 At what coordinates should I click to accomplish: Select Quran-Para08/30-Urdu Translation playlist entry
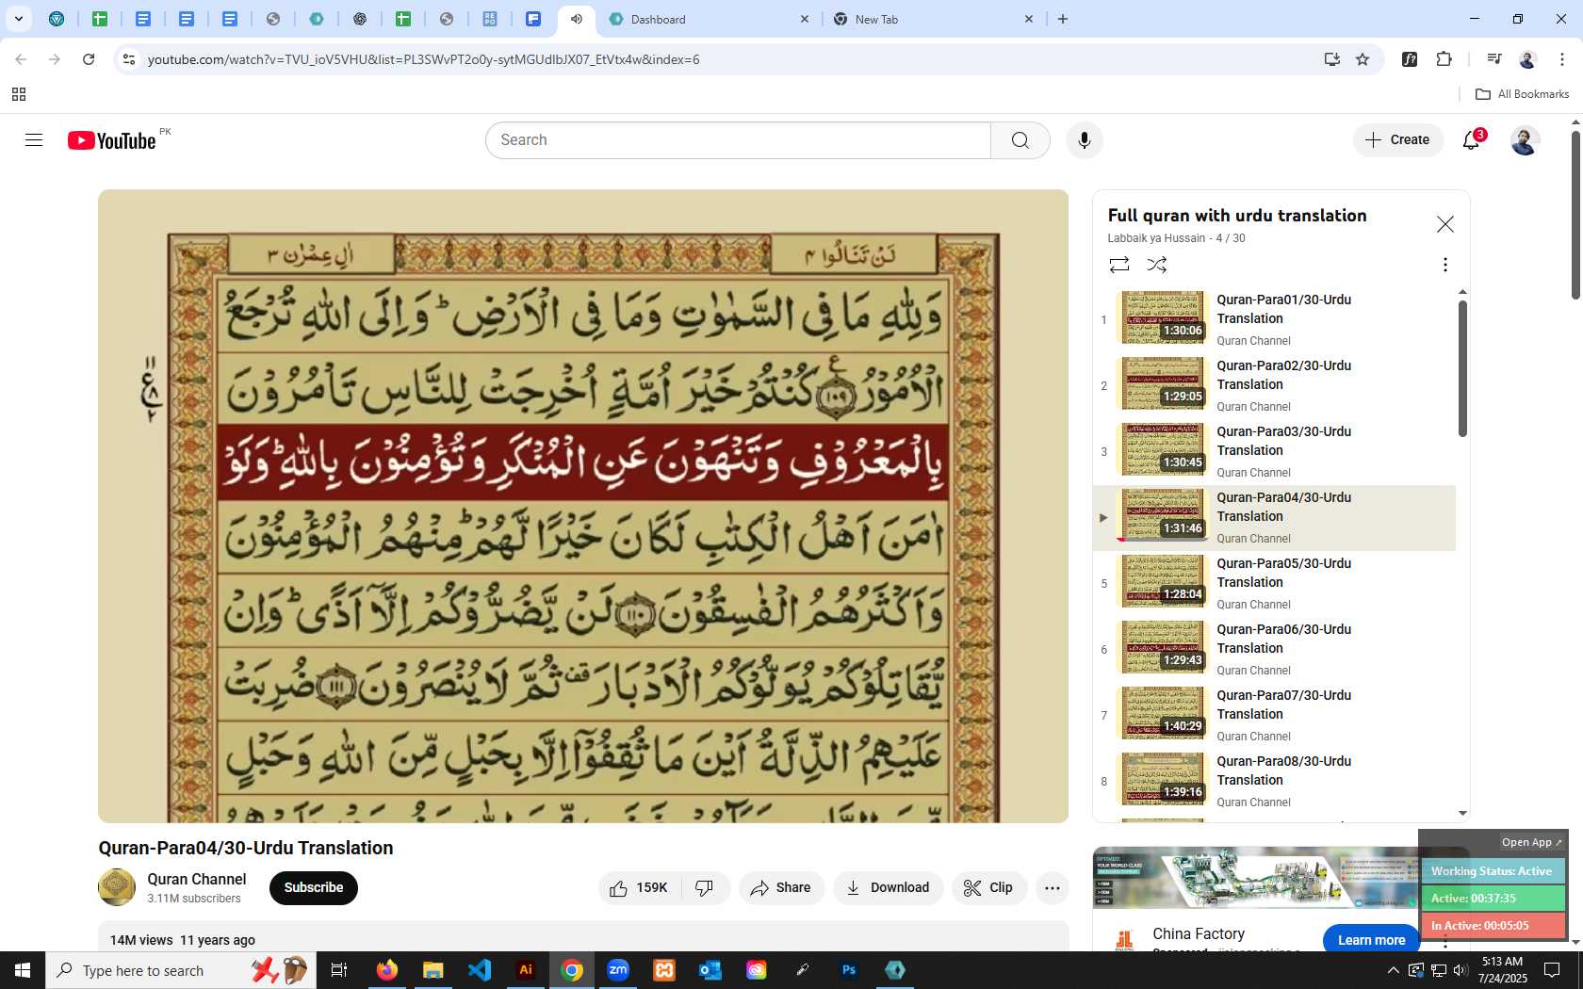tap(1275, 781)
